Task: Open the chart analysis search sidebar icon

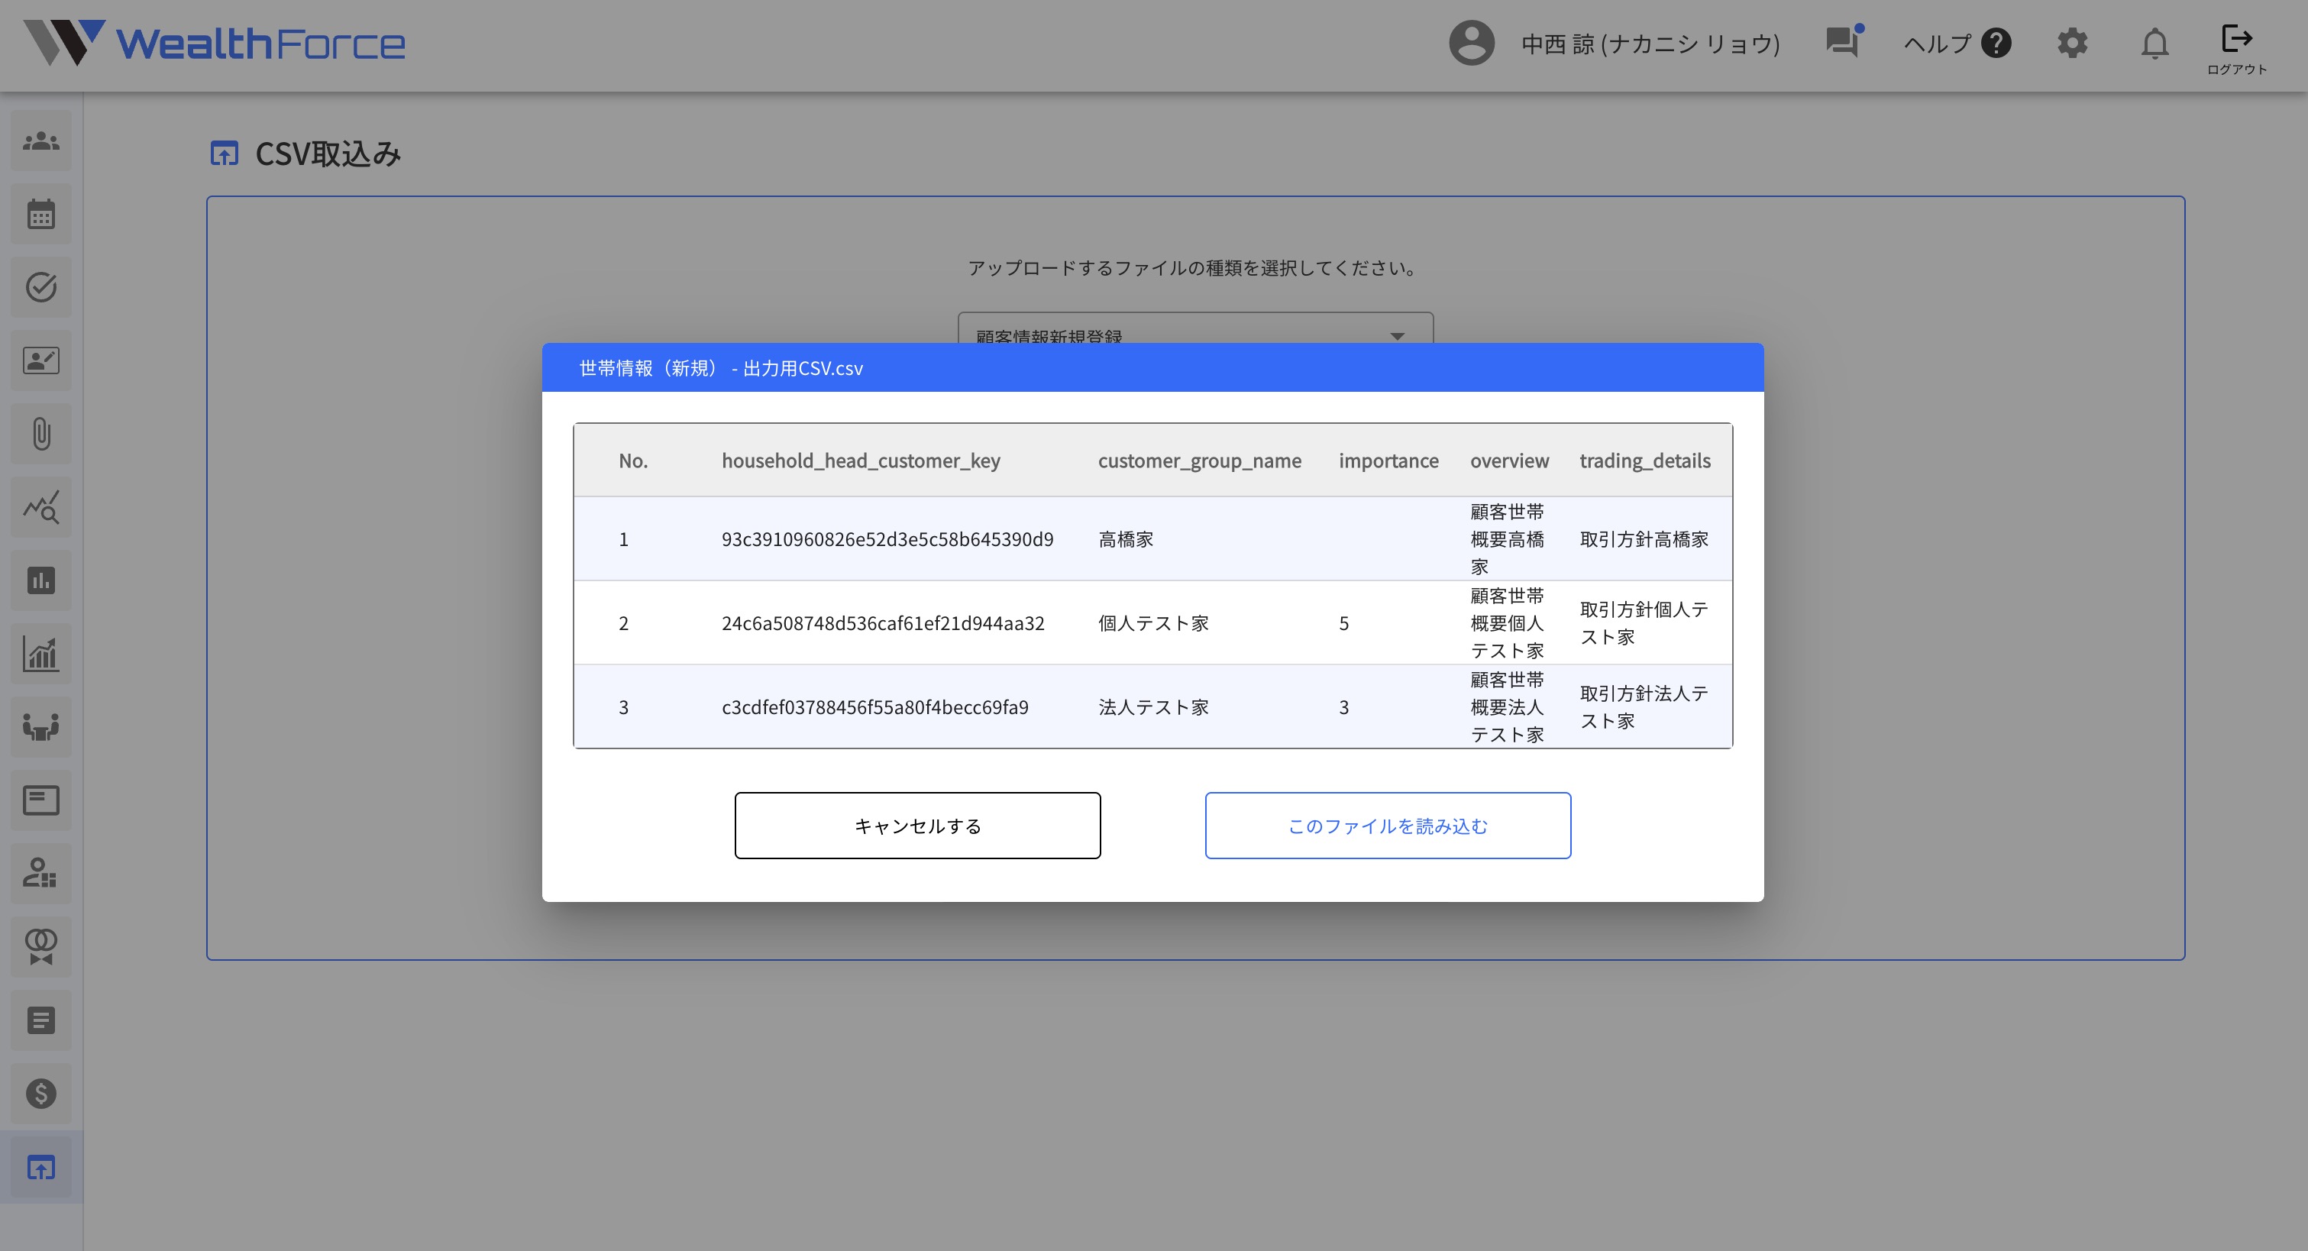Action: point(40,507)
